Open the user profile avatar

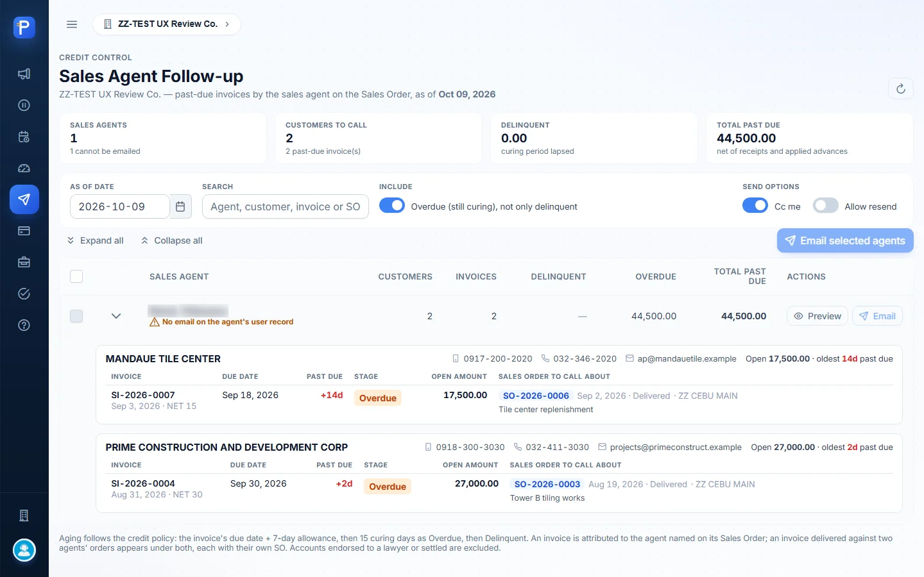coord(24,550)
